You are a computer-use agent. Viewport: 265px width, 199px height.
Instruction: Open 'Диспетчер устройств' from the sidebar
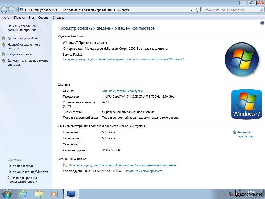(23, 38)
